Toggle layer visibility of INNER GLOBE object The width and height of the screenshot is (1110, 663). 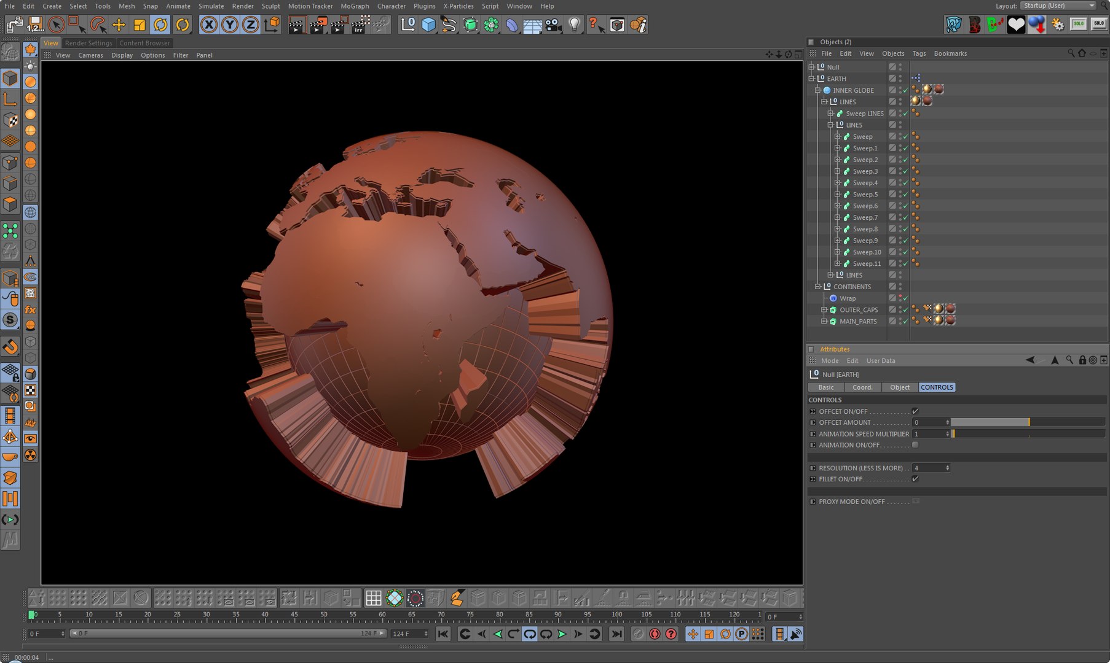coord(892,90)
